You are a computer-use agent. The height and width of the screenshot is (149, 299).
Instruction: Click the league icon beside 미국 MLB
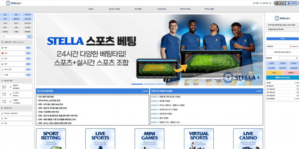tap(2, 113)
